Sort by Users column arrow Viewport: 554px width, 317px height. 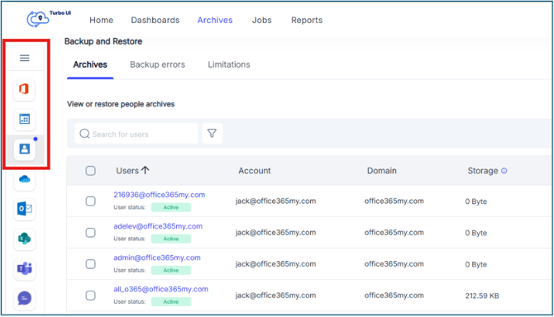[146, 170]
